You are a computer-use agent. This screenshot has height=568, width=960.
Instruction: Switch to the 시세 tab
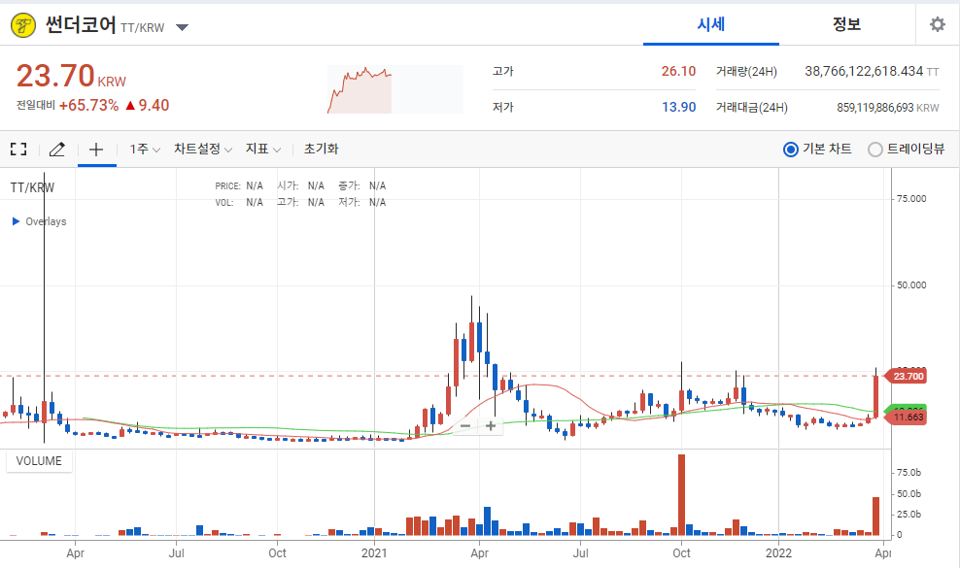coord(711,24)
